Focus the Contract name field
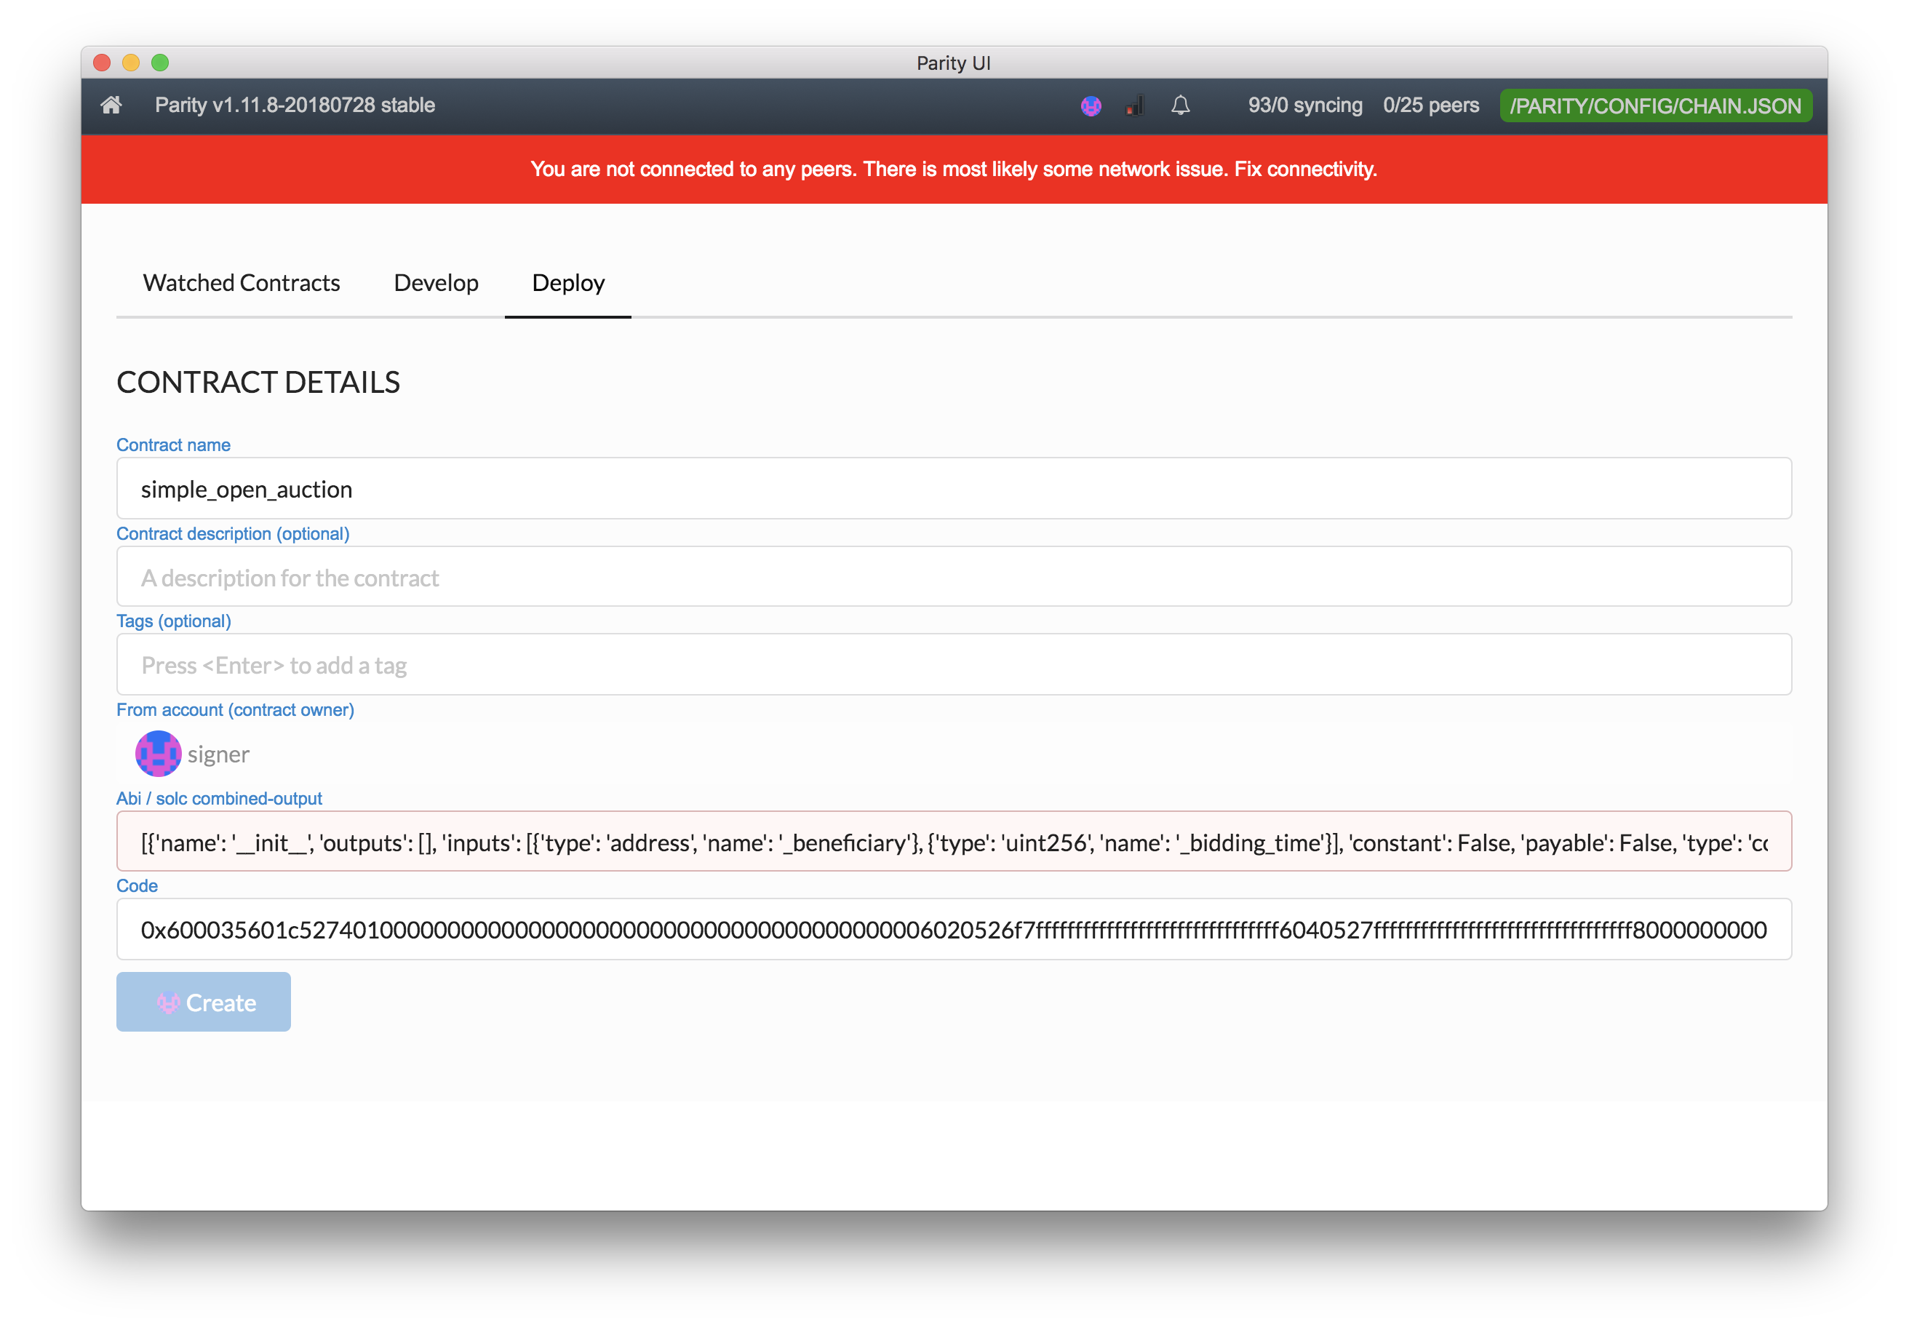The width and height of the screenshot is (1909, 1327). point(954,489)
